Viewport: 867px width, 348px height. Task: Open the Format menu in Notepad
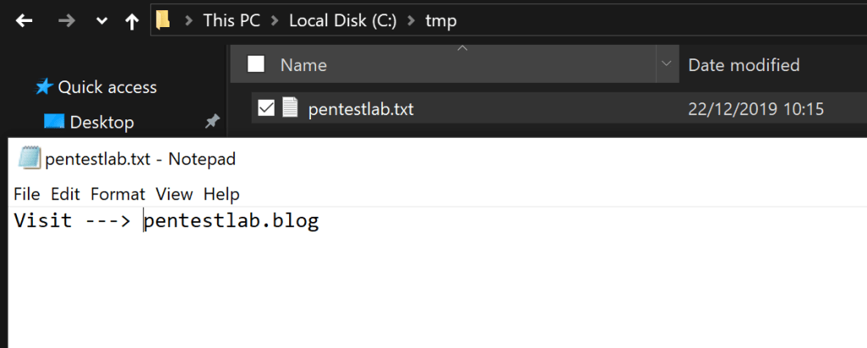point(118,194)
